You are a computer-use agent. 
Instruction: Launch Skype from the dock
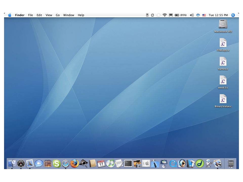coord(56,164)
